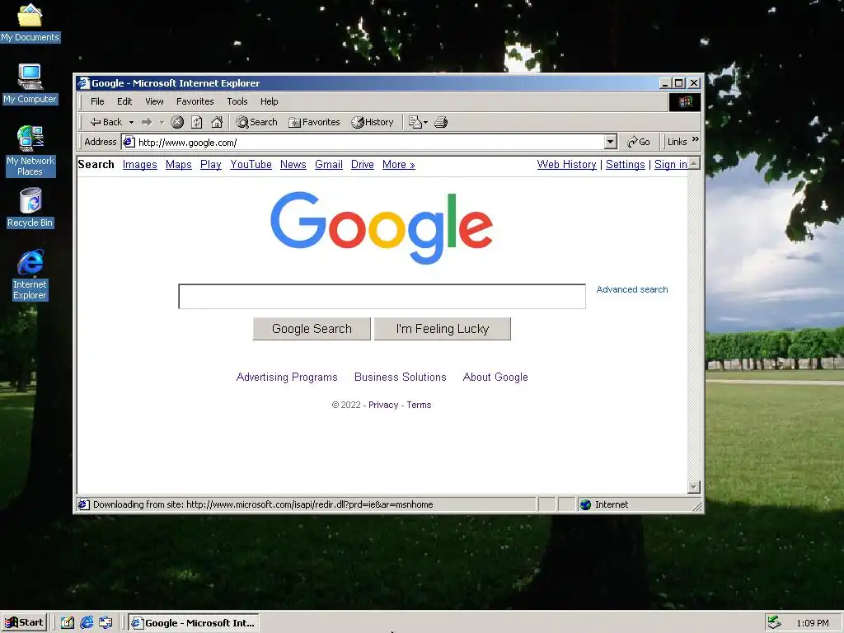This screenshot has width=844, height=633.
Task: Open the Tools menu
Action: click(237, 101)
